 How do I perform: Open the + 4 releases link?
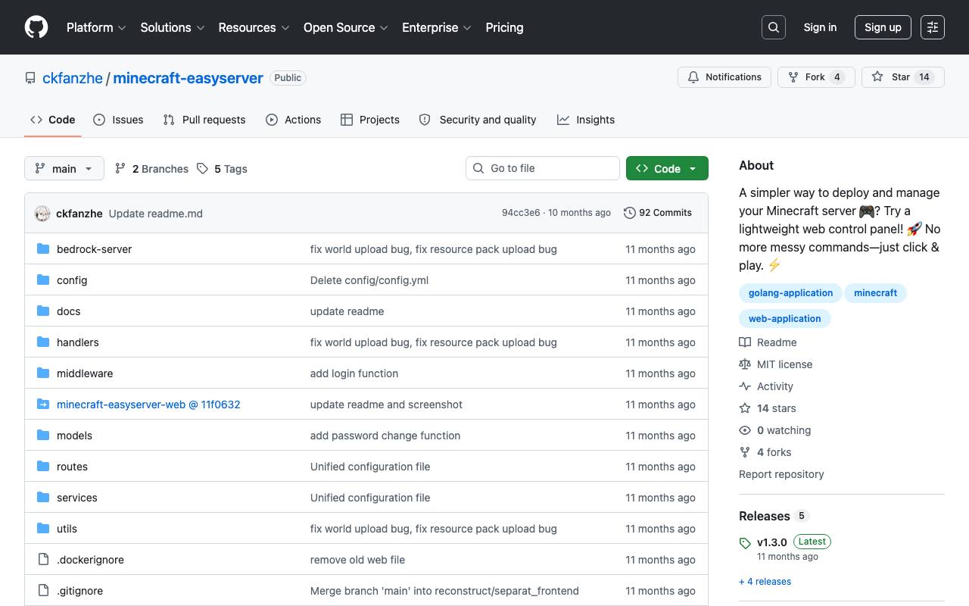pos(765,582)
